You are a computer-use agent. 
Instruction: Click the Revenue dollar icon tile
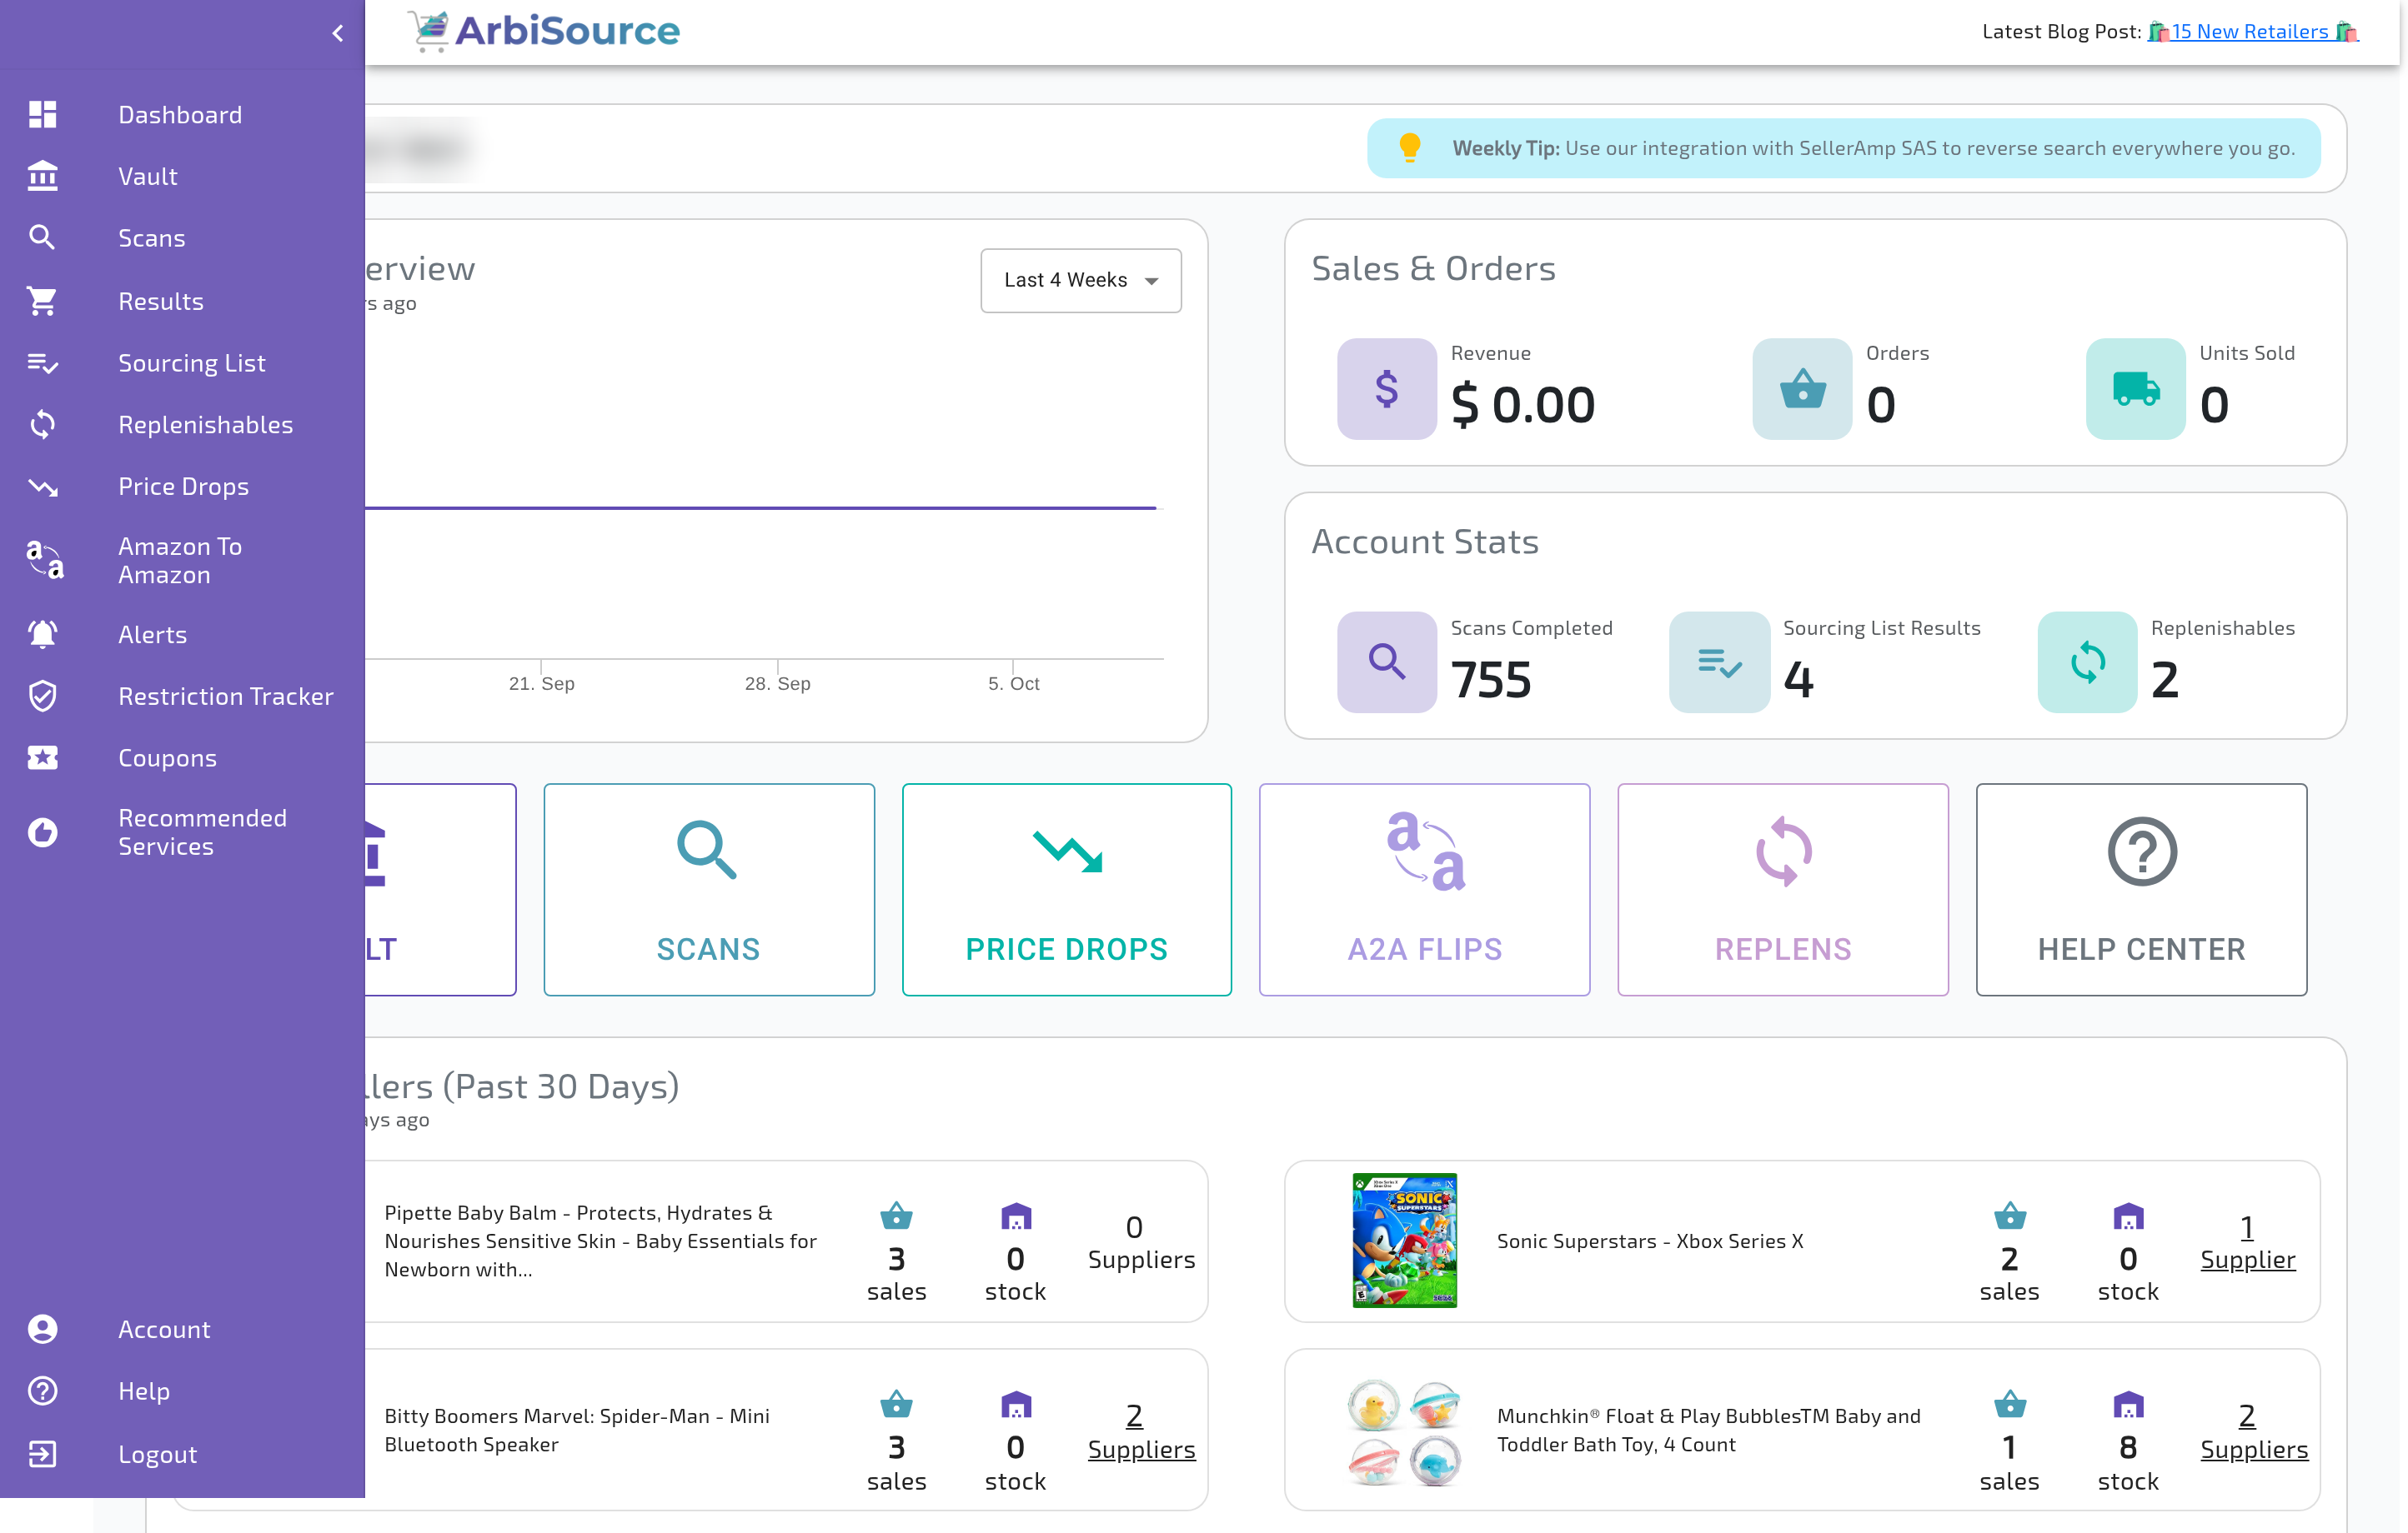pyautogui.click(x=1387, y=389)
